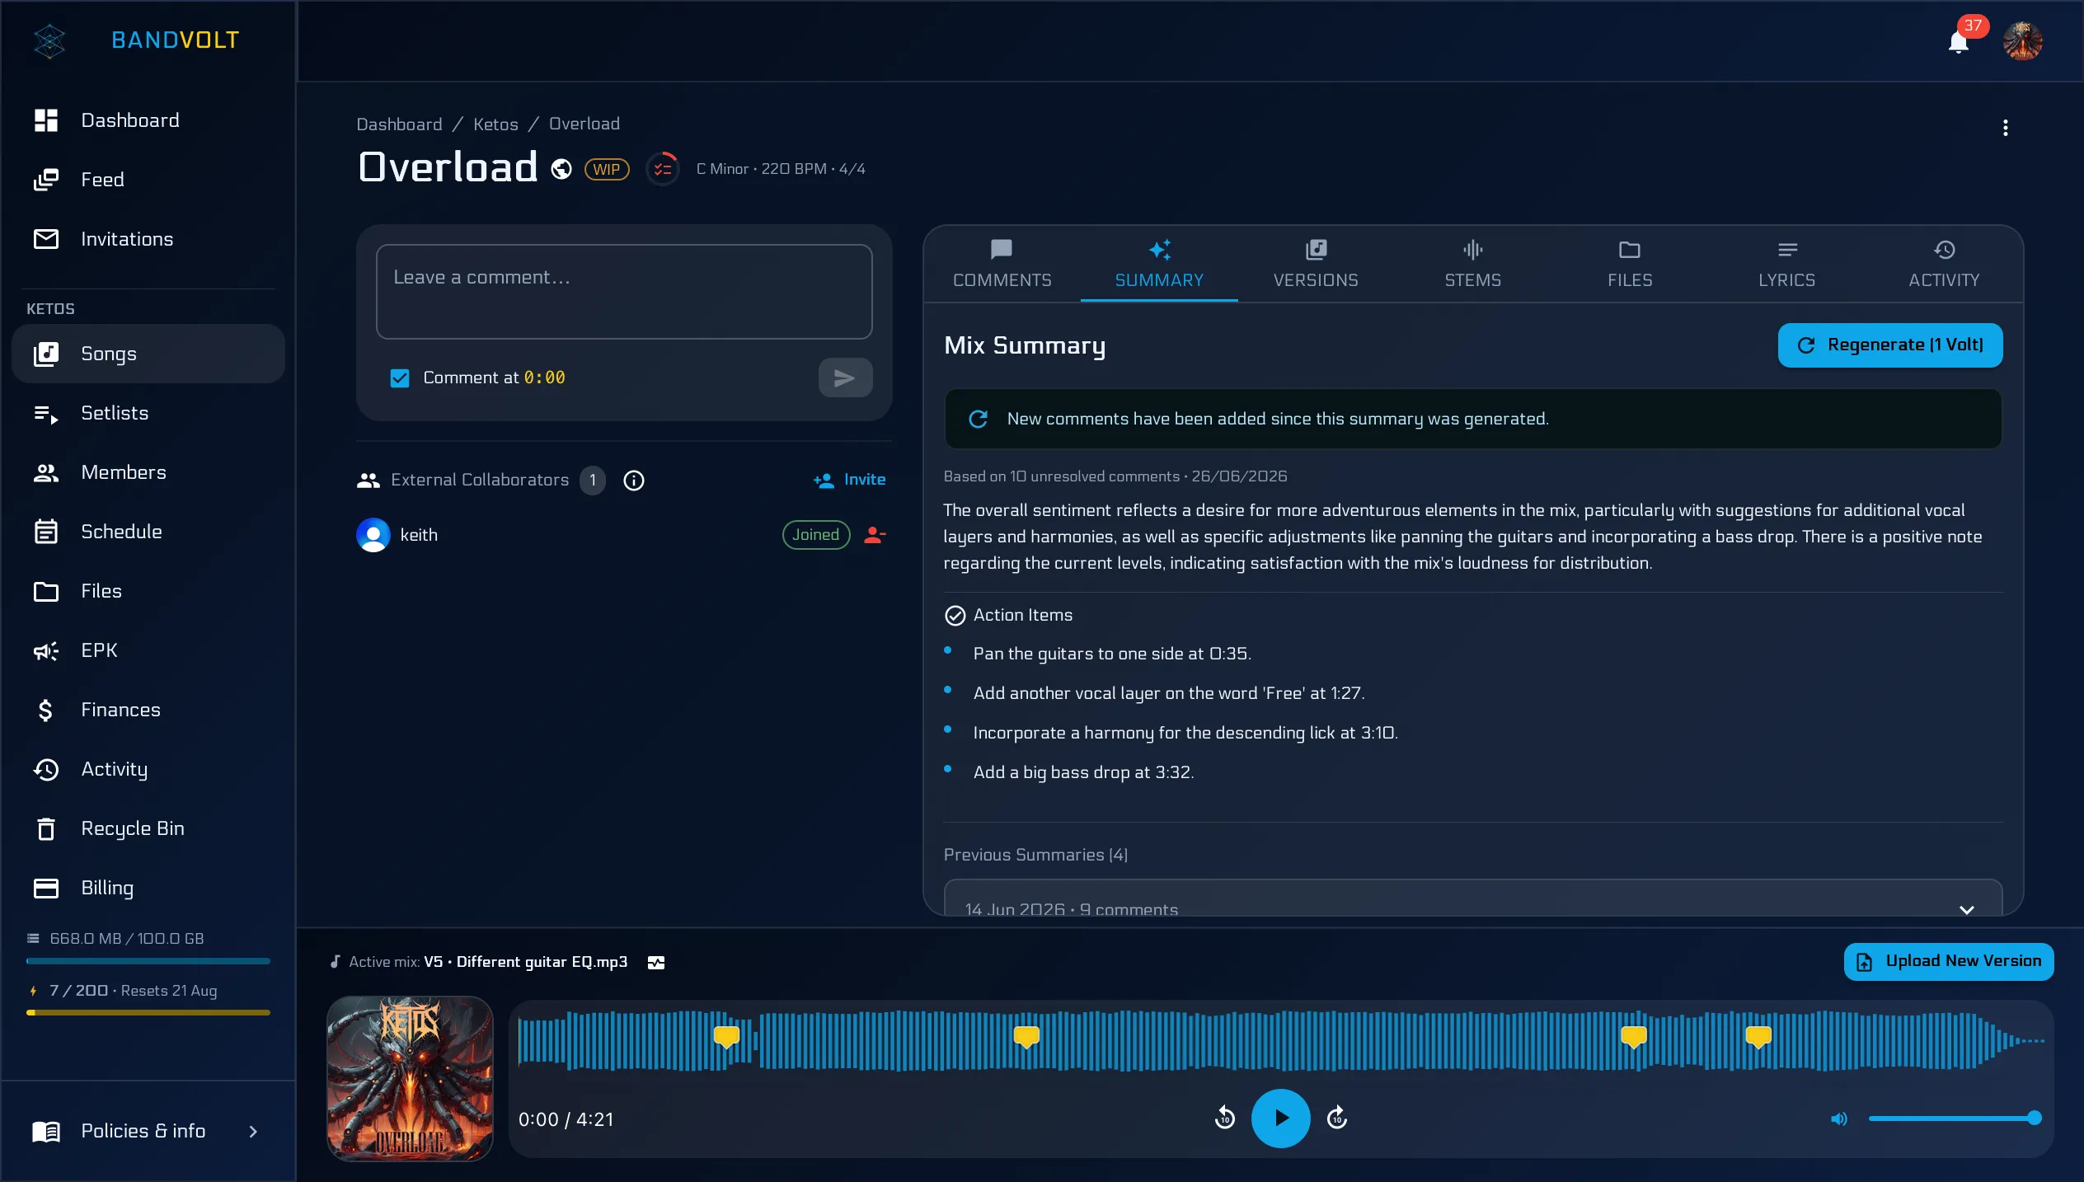Open the checklist progress icon
Screen dimensions: 2084x1182
pyautogui.click(x=663, y=169)
